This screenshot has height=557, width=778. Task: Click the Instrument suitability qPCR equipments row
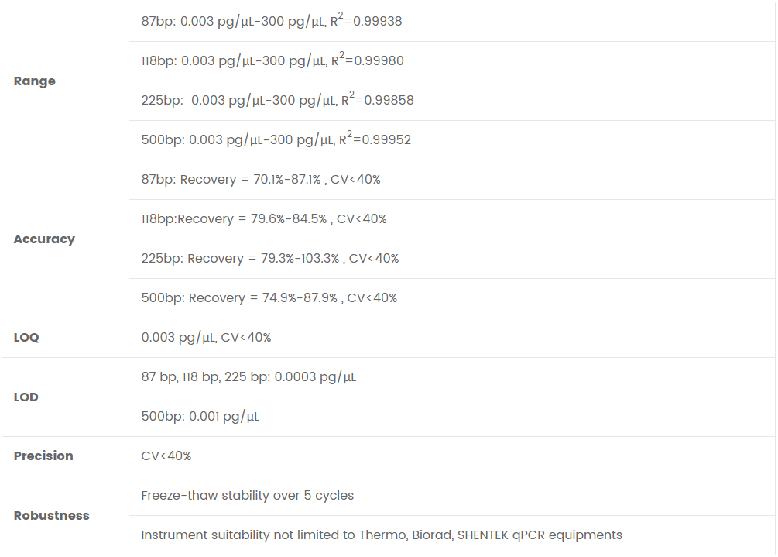coord(382,535)
